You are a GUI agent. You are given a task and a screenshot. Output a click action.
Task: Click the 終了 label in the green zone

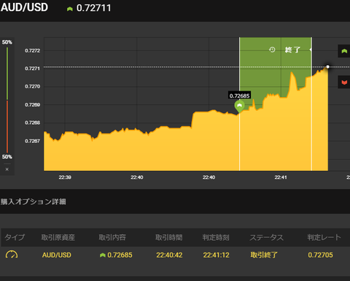[292, 50]
